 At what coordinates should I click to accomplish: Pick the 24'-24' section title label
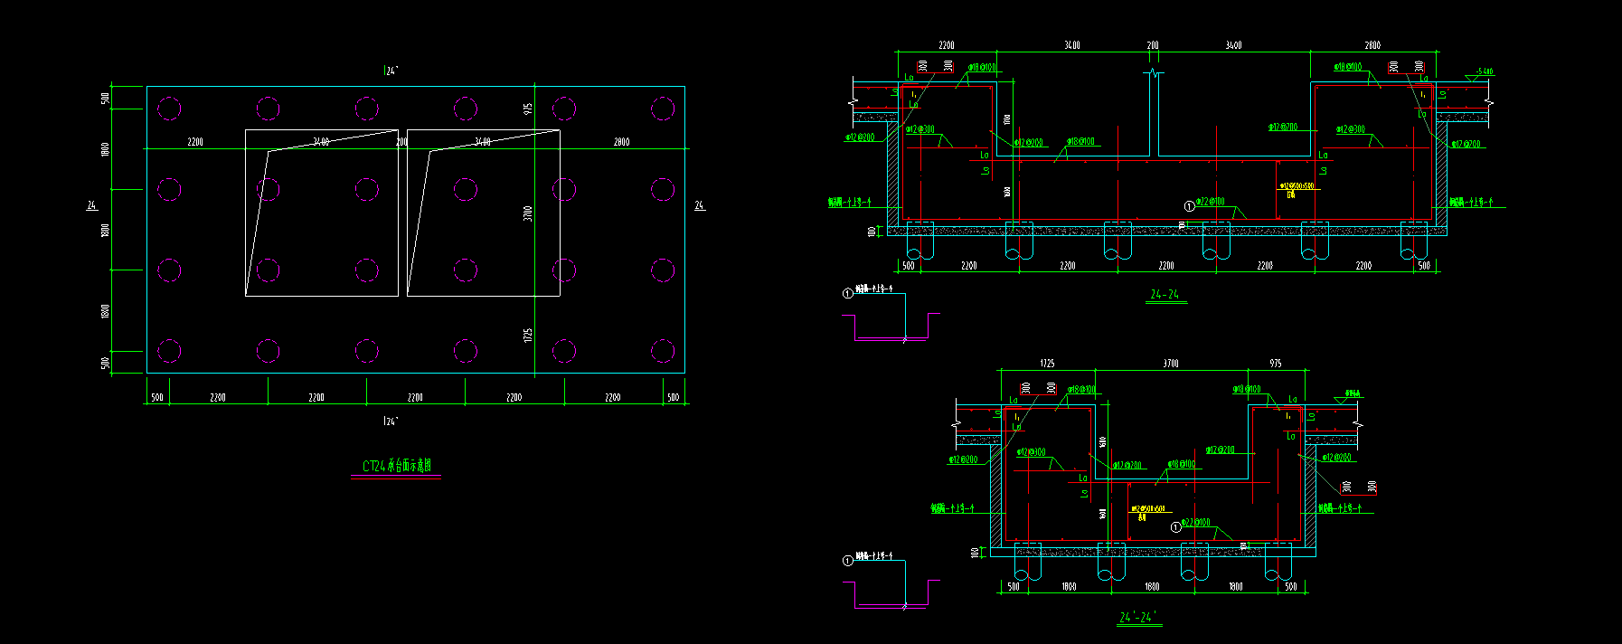(x=1136, y=617)
